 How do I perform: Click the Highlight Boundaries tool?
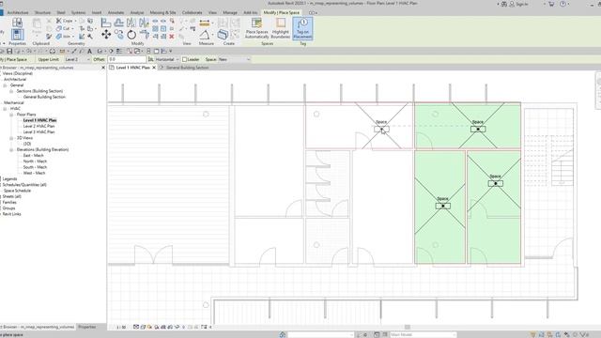tap(280, 28)
